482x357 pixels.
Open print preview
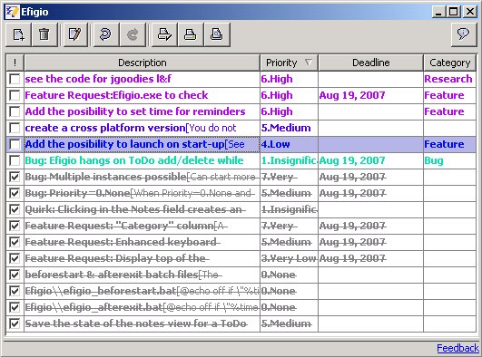pos(217,34)
